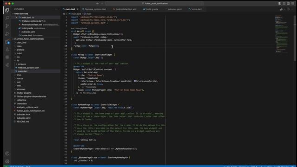Open flutter_push_notification.iml file
Viewport: 297px width, 167px height.
31,111
